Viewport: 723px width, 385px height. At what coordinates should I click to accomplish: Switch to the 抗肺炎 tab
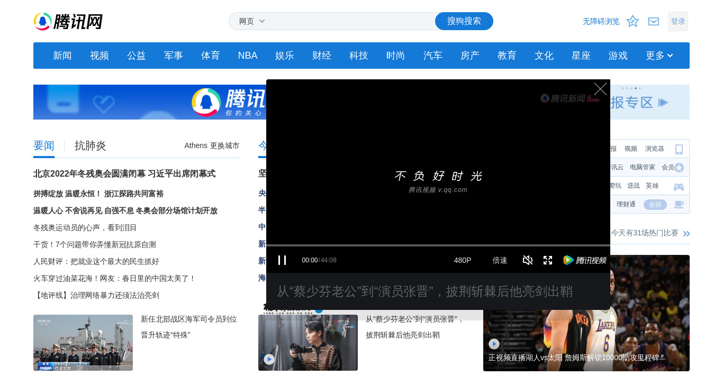(x=91, y=145)
